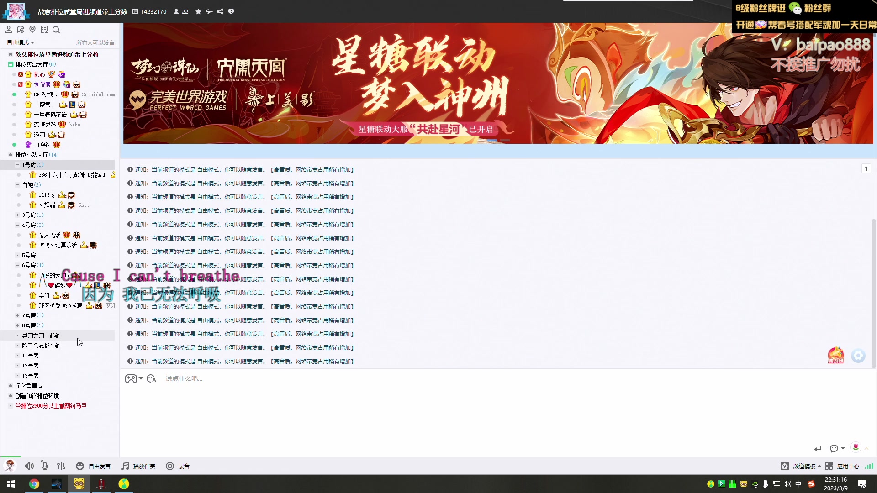877x493 pixels.
Task: Open QQ Music from the taskbar
Action: (x=124, y=484)
